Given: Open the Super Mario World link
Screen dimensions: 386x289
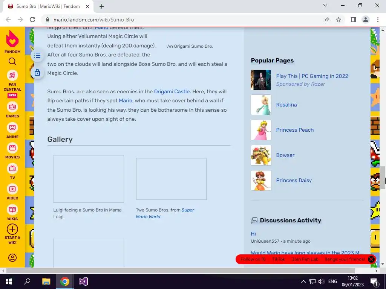Looking at the screenshot, I should tap(165, 213).
